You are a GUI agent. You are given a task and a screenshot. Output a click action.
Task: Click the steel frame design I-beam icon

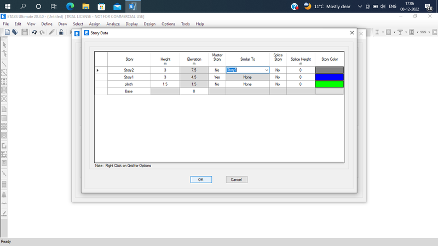(377, 32)
